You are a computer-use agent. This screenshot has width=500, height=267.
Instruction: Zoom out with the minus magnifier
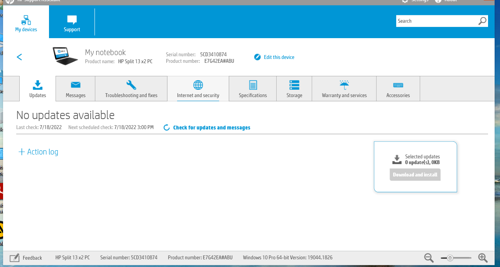(429, 258)
